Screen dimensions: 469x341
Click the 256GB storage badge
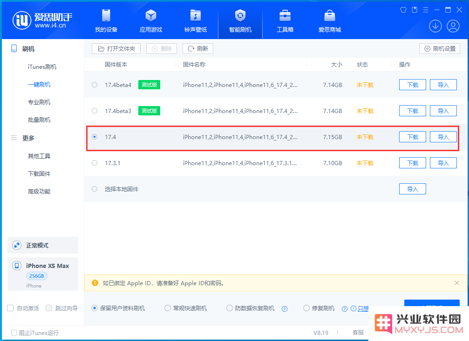click(x=36, y=276)
